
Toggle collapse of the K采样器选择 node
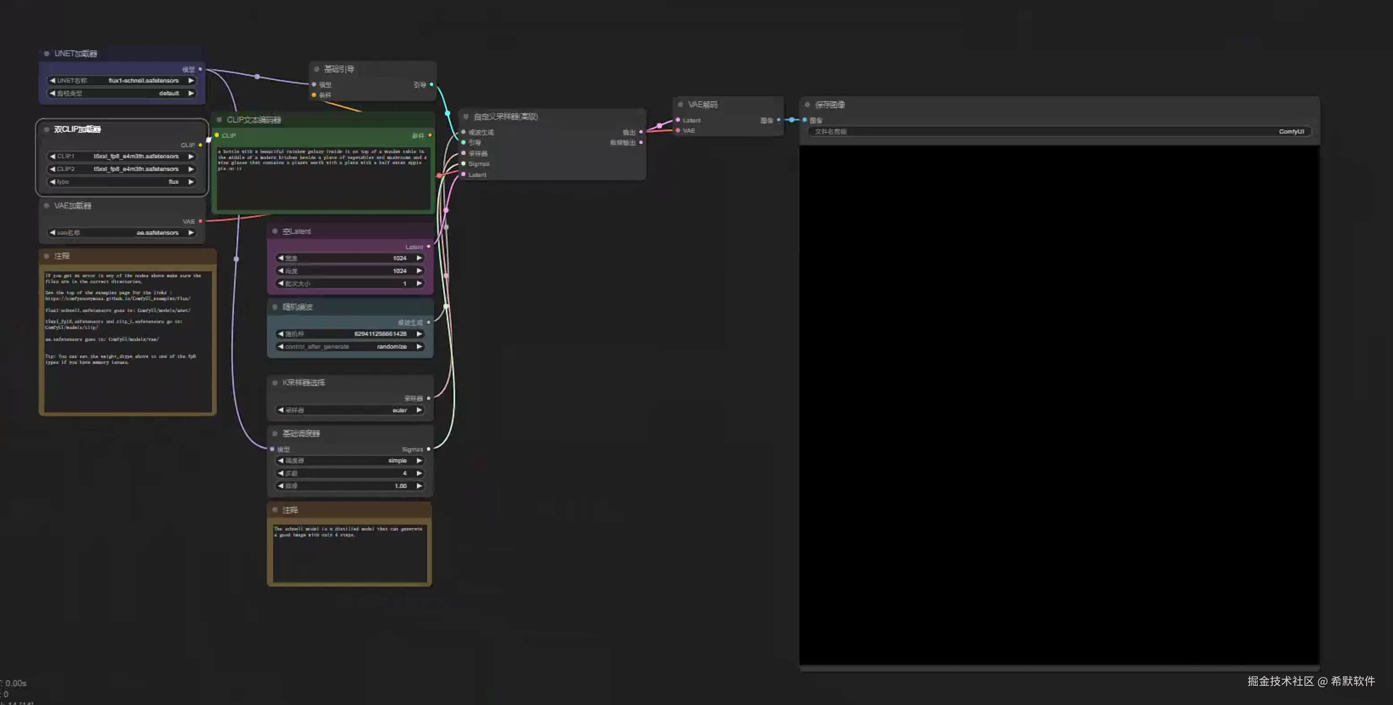click(275, 382)
